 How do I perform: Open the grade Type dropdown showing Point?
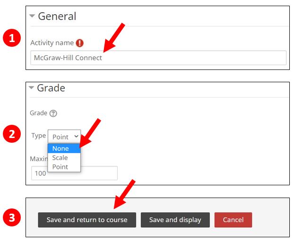pos(64,137)
